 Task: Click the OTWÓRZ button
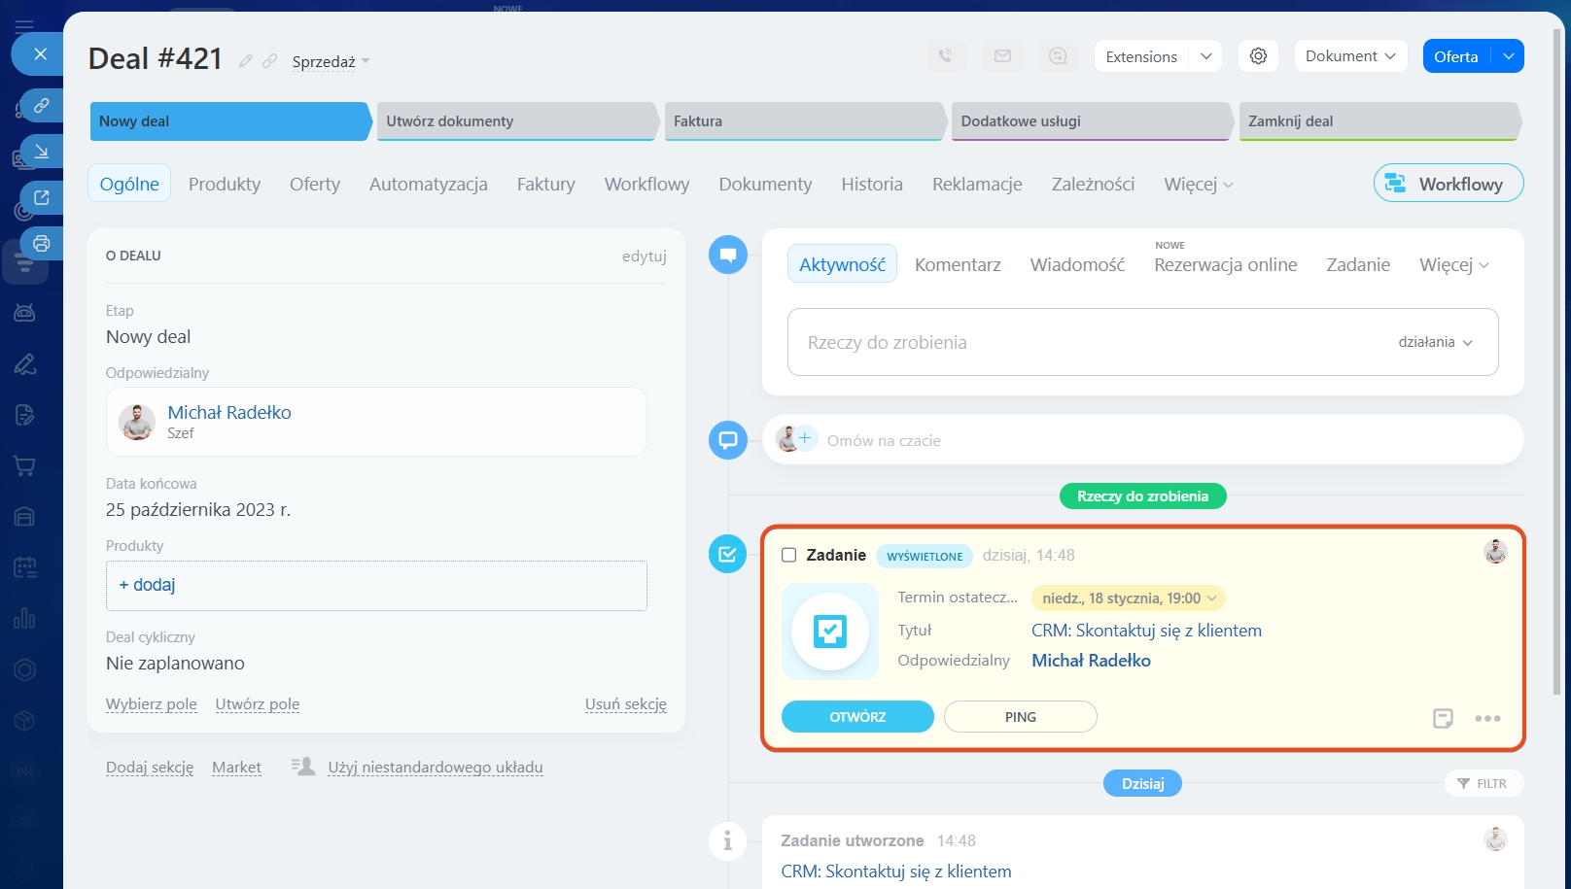857,717
